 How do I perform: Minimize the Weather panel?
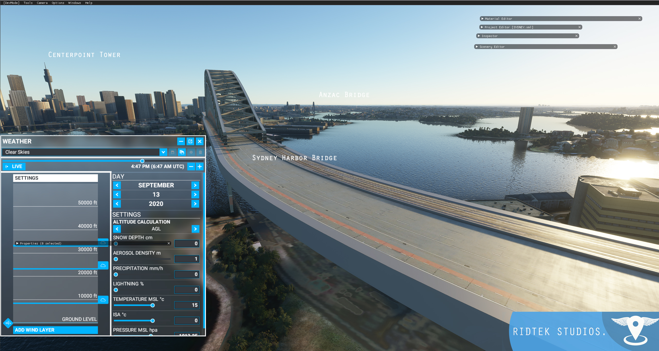coord(181,141)
